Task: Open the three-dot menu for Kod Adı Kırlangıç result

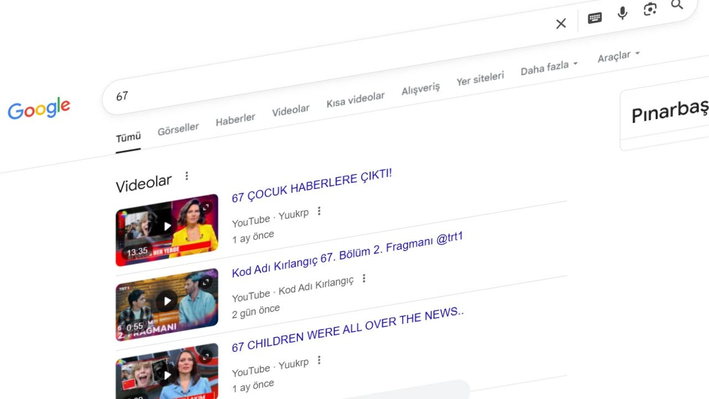Action: [363, 279]
